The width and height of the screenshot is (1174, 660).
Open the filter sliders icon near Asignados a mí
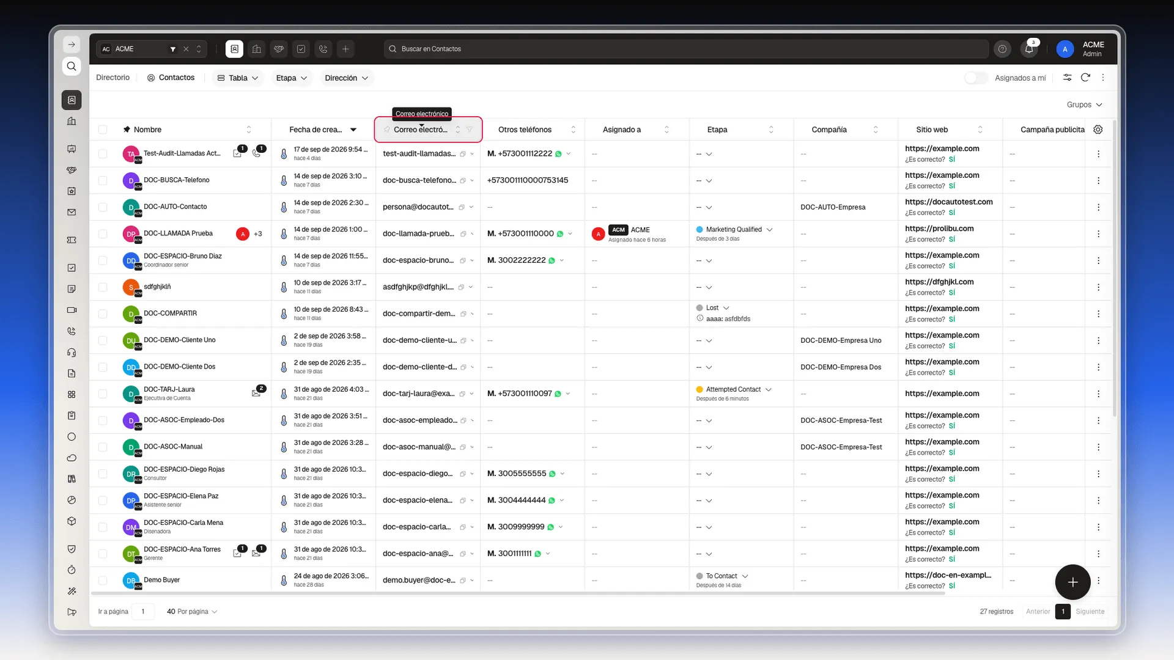click(1067, 78)
